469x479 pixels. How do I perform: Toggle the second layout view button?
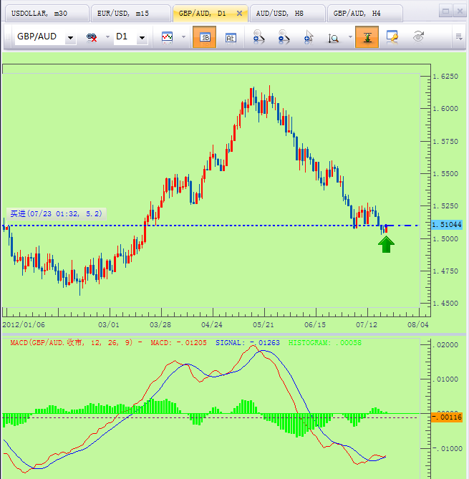231,37
